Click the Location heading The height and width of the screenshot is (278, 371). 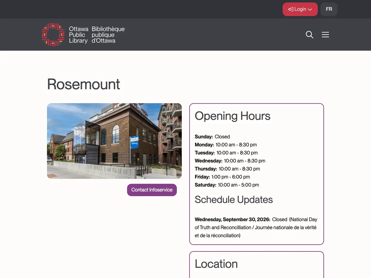[x=216, y=264]
